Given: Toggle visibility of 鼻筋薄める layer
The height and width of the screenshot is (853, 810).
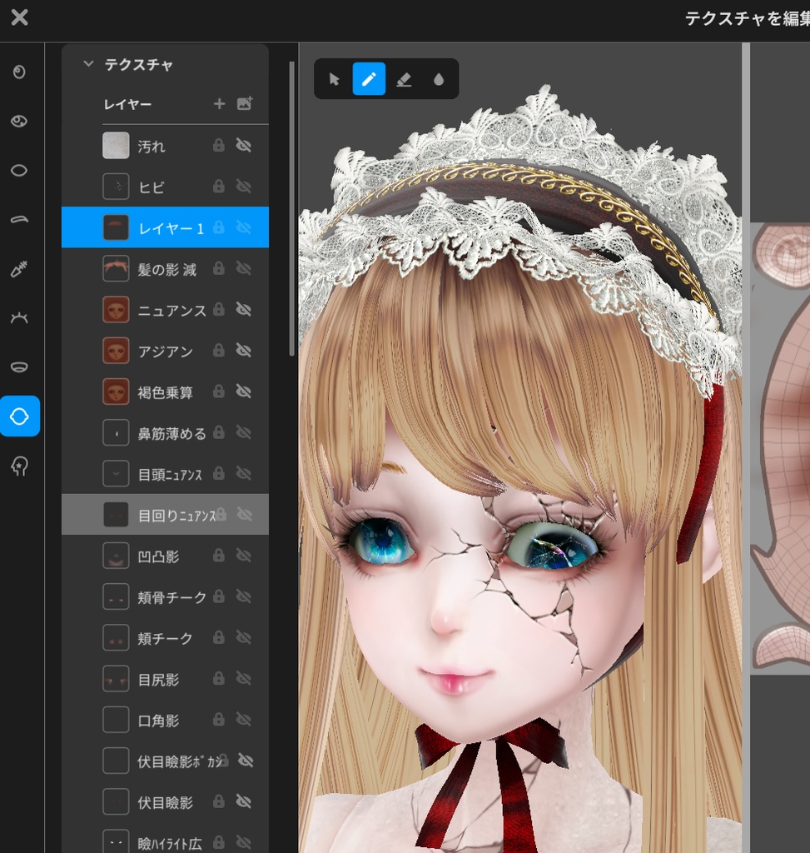Looking at the screenshot, I should click(x=244, y=432).
